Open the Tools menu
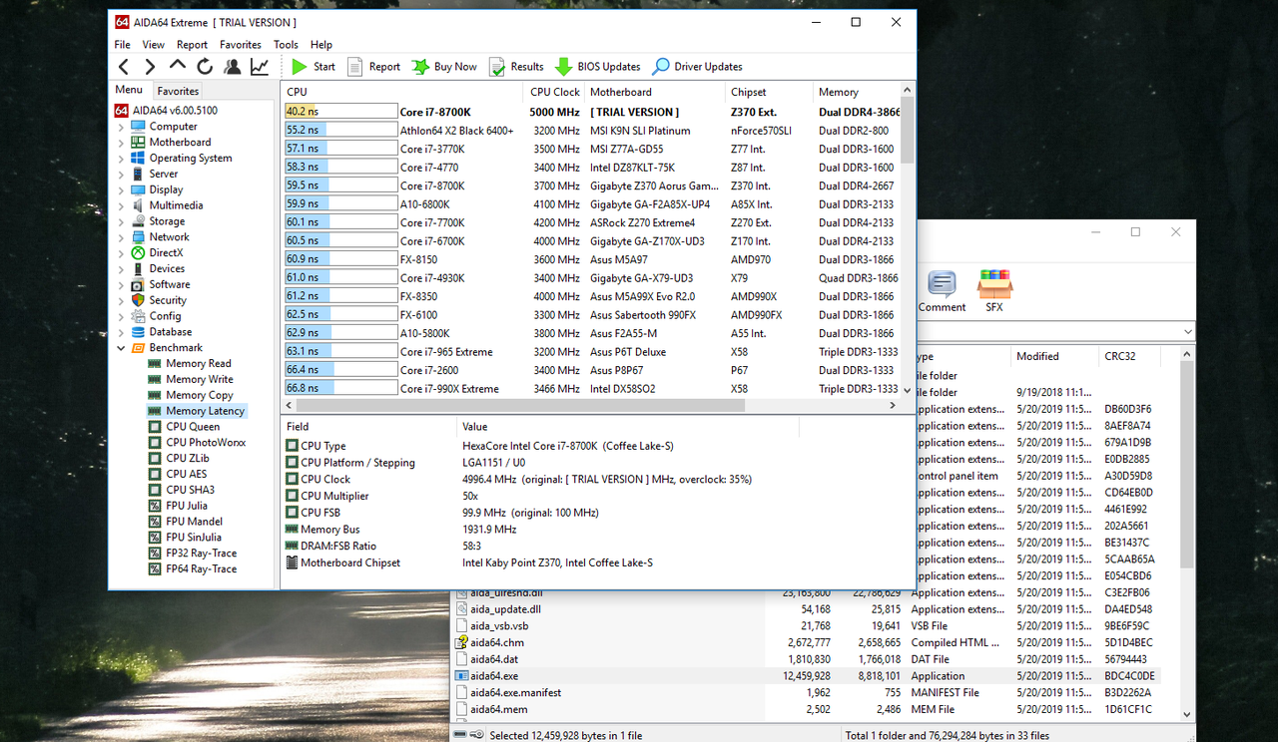The height and width of the screenshot is (742, 1278). point(286,45)
